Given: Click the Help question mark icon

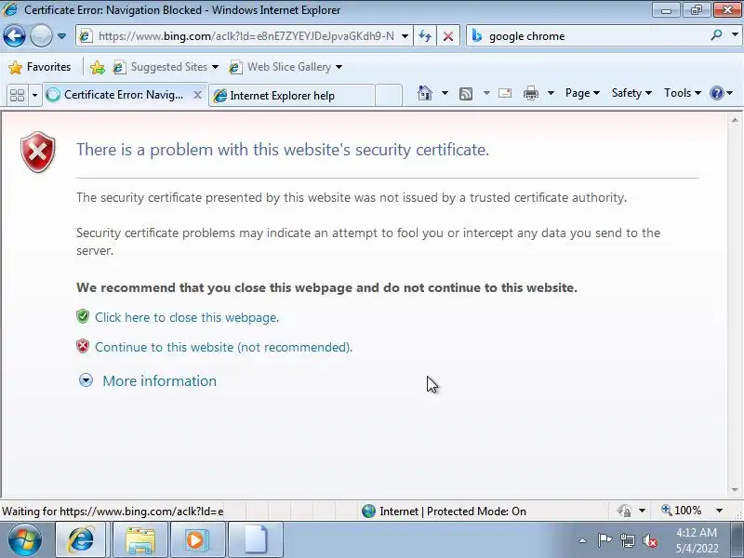Looking at the screenshot, I should 716,93.
